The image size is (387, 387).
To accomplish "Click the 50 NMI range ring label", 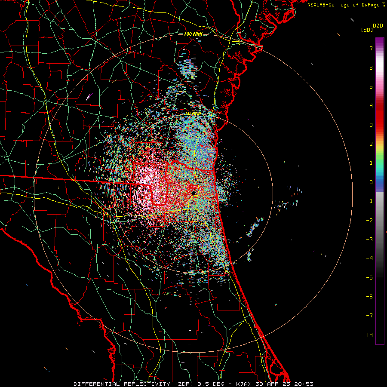I will [193, 114].
